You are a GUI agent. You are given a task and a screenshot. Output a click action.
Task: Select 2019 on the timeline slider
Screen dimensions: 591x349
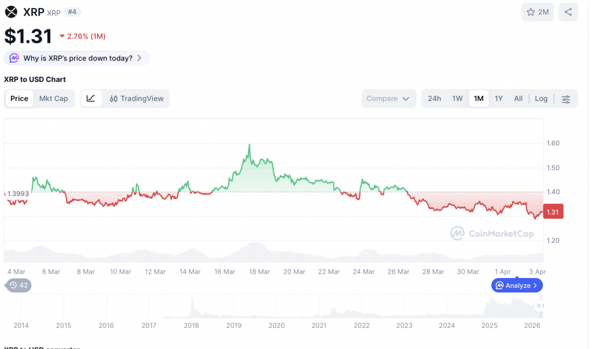pos(233,325)
